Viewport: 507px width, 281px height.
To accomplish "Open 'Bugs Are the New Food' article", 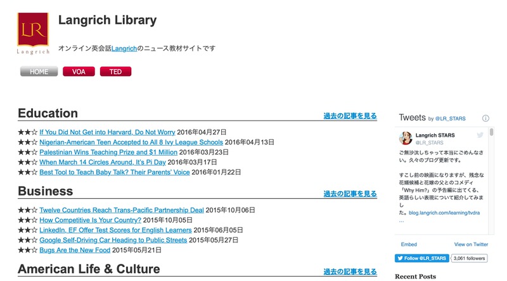I will coord(75,250).
